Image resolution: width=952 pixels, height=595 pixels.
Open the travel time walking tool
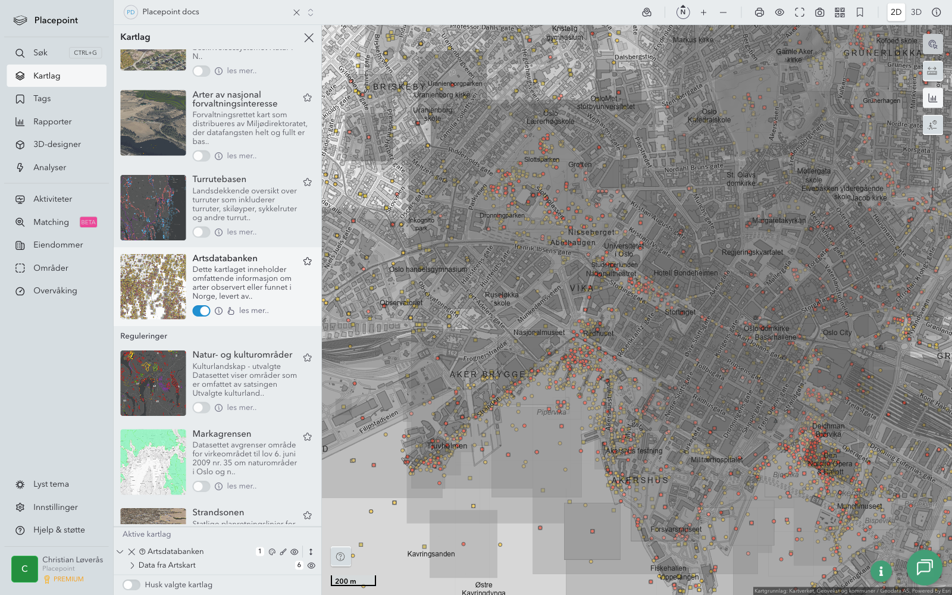point(932,125)
